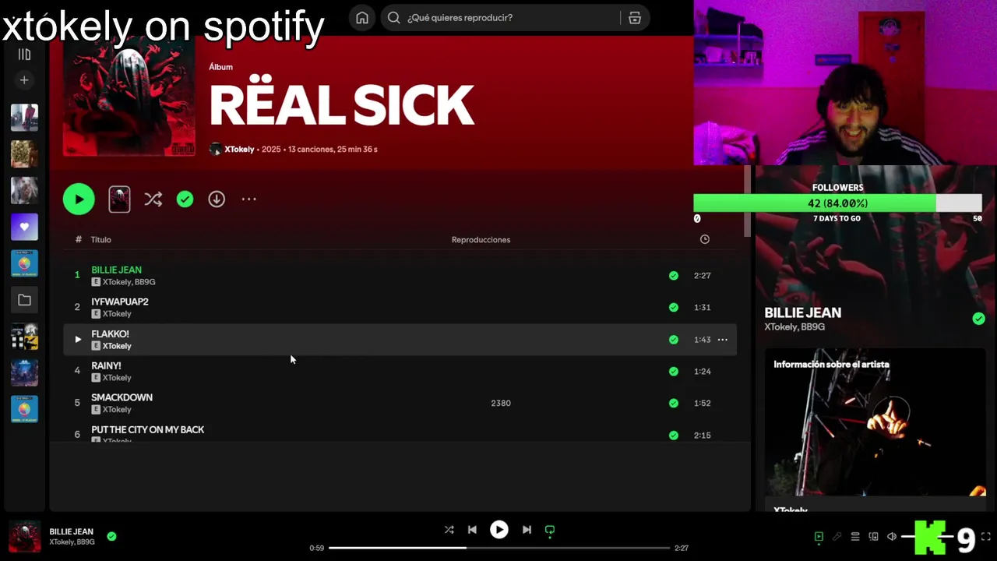The image size is (997, 561).
Task: Open Liked Songs heart tile
Action: [24, 227]
